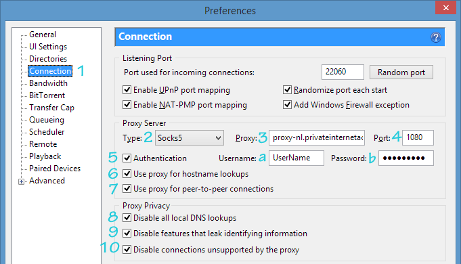Viewport: 461px width, 264px height.
Task: Toggle the Authentication checkbox
Action: [x=127, y=158]
